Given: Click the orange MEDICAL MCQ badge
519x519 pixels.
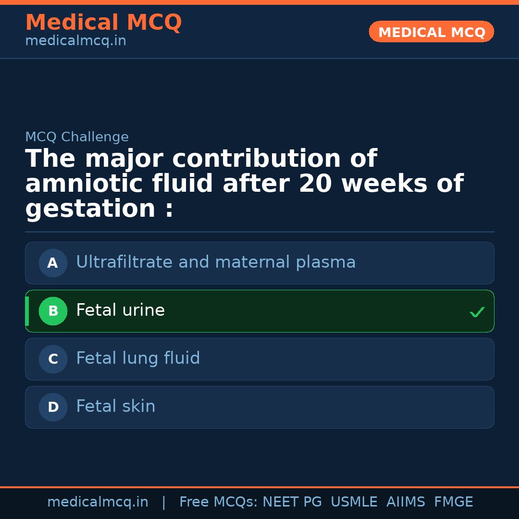Looking at the screenshot, I should point(431,32).
